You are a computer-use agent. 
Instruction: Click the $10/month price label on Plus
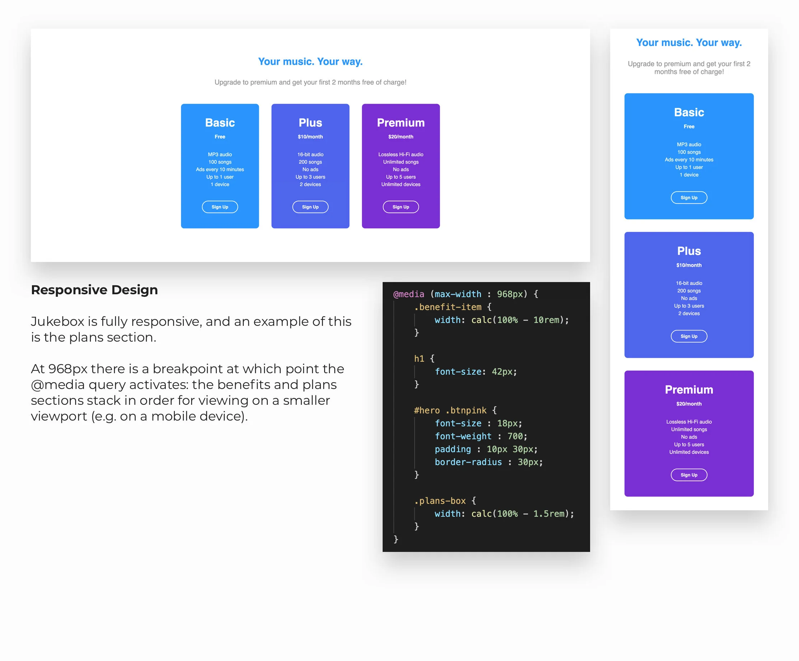[310, 136]
